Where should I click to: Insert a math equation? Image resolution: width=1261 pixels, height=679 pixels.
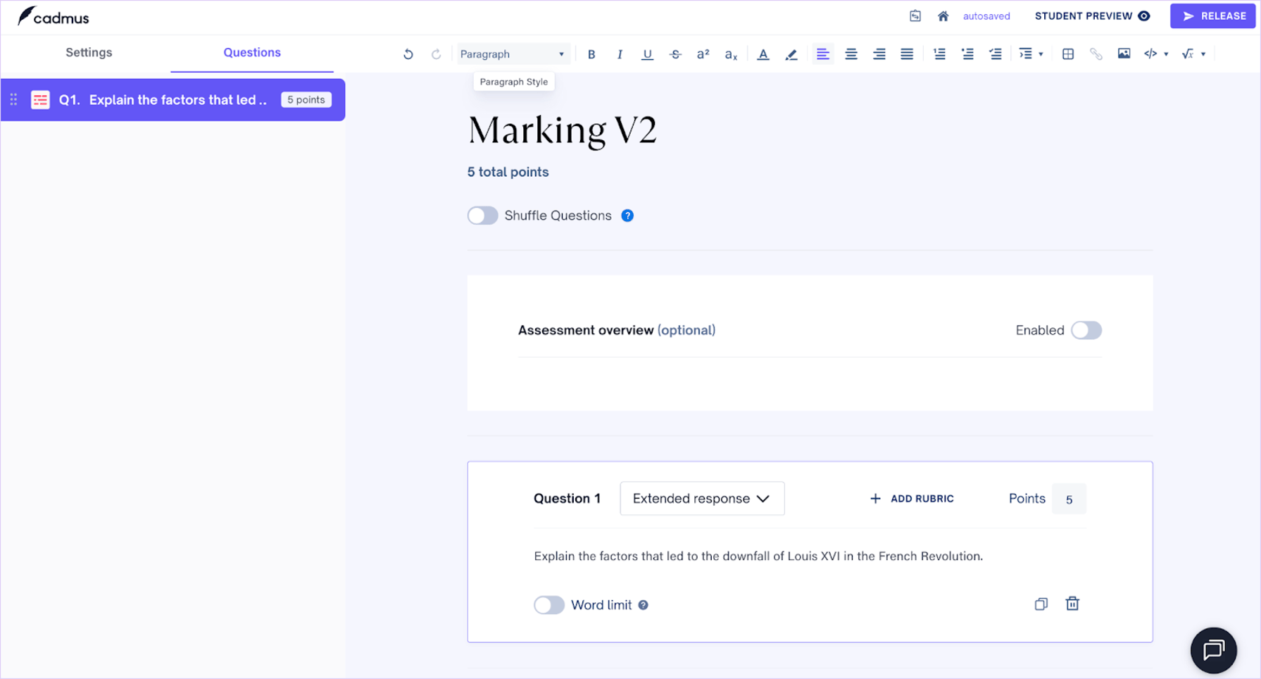(x=1189, y=53)
